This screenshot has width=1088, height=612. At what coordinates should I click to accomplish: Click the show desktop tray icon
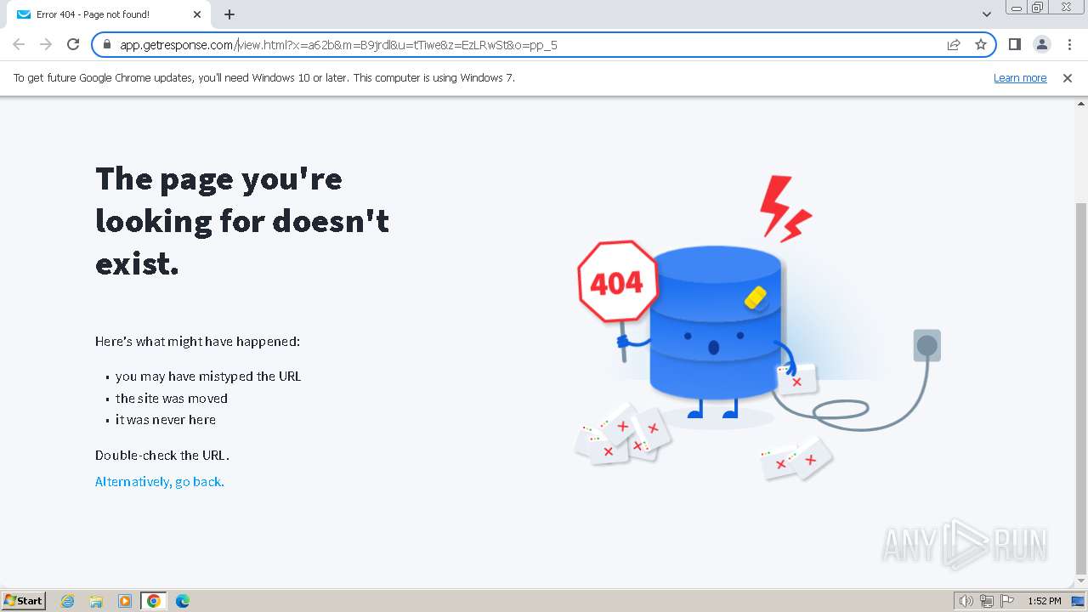(1078, 601)
